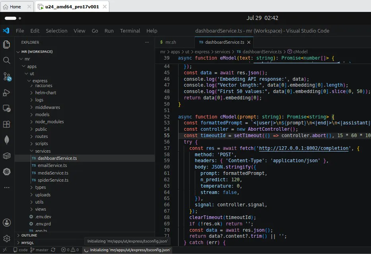This screenshot has width=371, height=254.
Task: Open the Extensions view
Action: point(7,124)
